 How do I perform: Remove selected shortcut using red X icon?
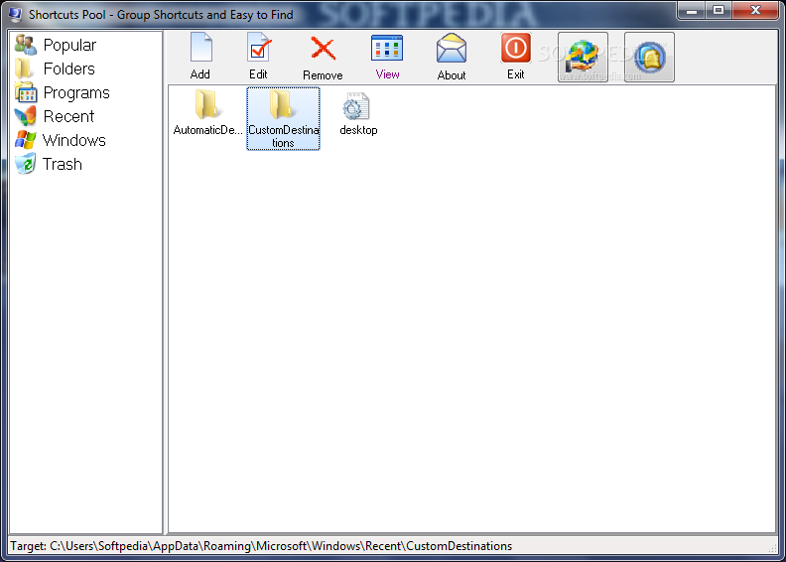323,49
